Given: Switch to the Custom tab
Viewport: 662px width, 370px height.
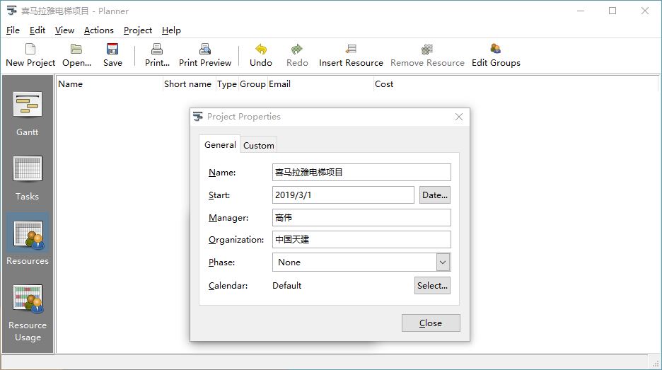Looking at the screenshot, I should [258, 145].
